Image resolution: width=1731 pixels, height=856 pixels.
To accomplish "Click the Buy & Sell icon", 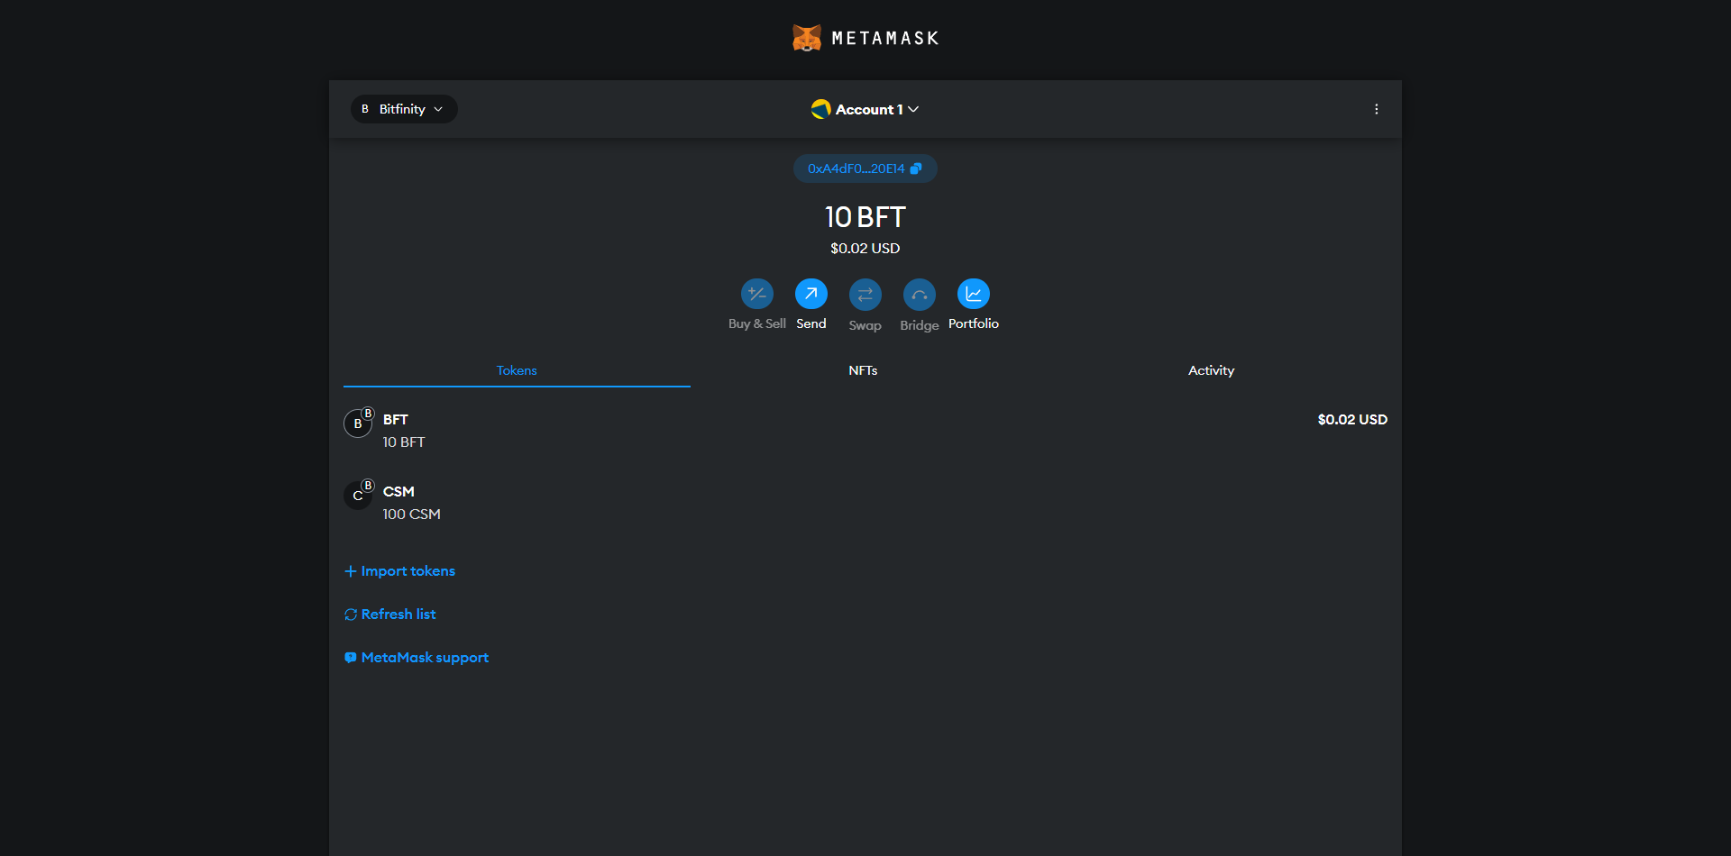I will tap(756, 294).
